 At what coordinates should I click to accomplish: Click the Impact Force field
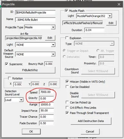click(x=46, y=110)
